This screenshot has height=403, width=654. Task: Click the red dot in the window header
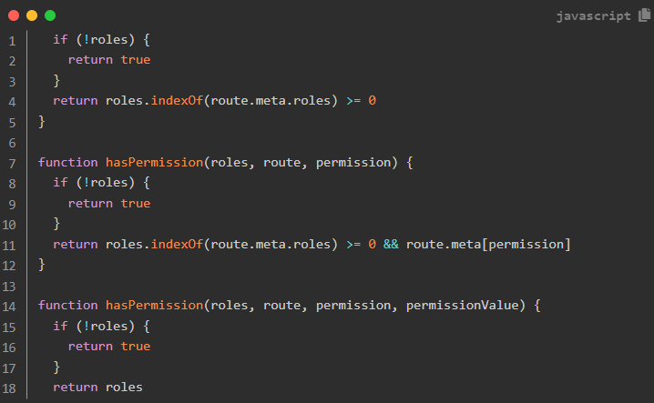(14, 15)
